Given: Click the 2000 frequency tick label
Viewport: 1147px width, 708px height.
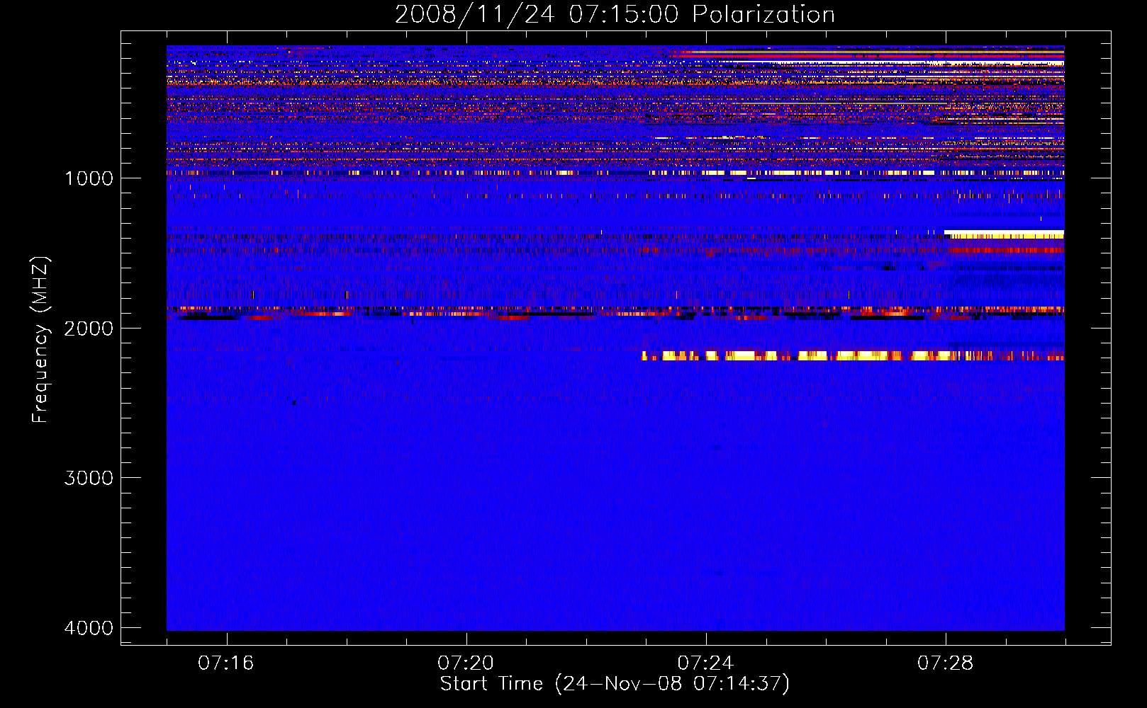Looking at the screenshot, I should [x=89, y=329].
